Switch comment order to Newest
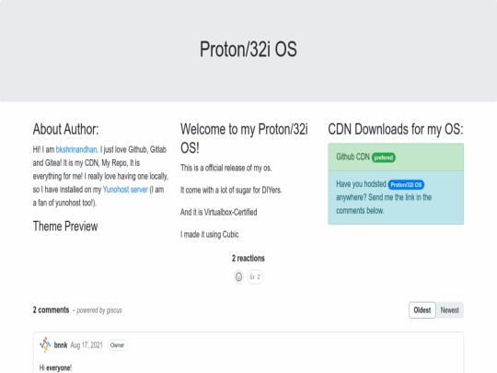This screenshot has width=497, height=373. tap(449, 309)
